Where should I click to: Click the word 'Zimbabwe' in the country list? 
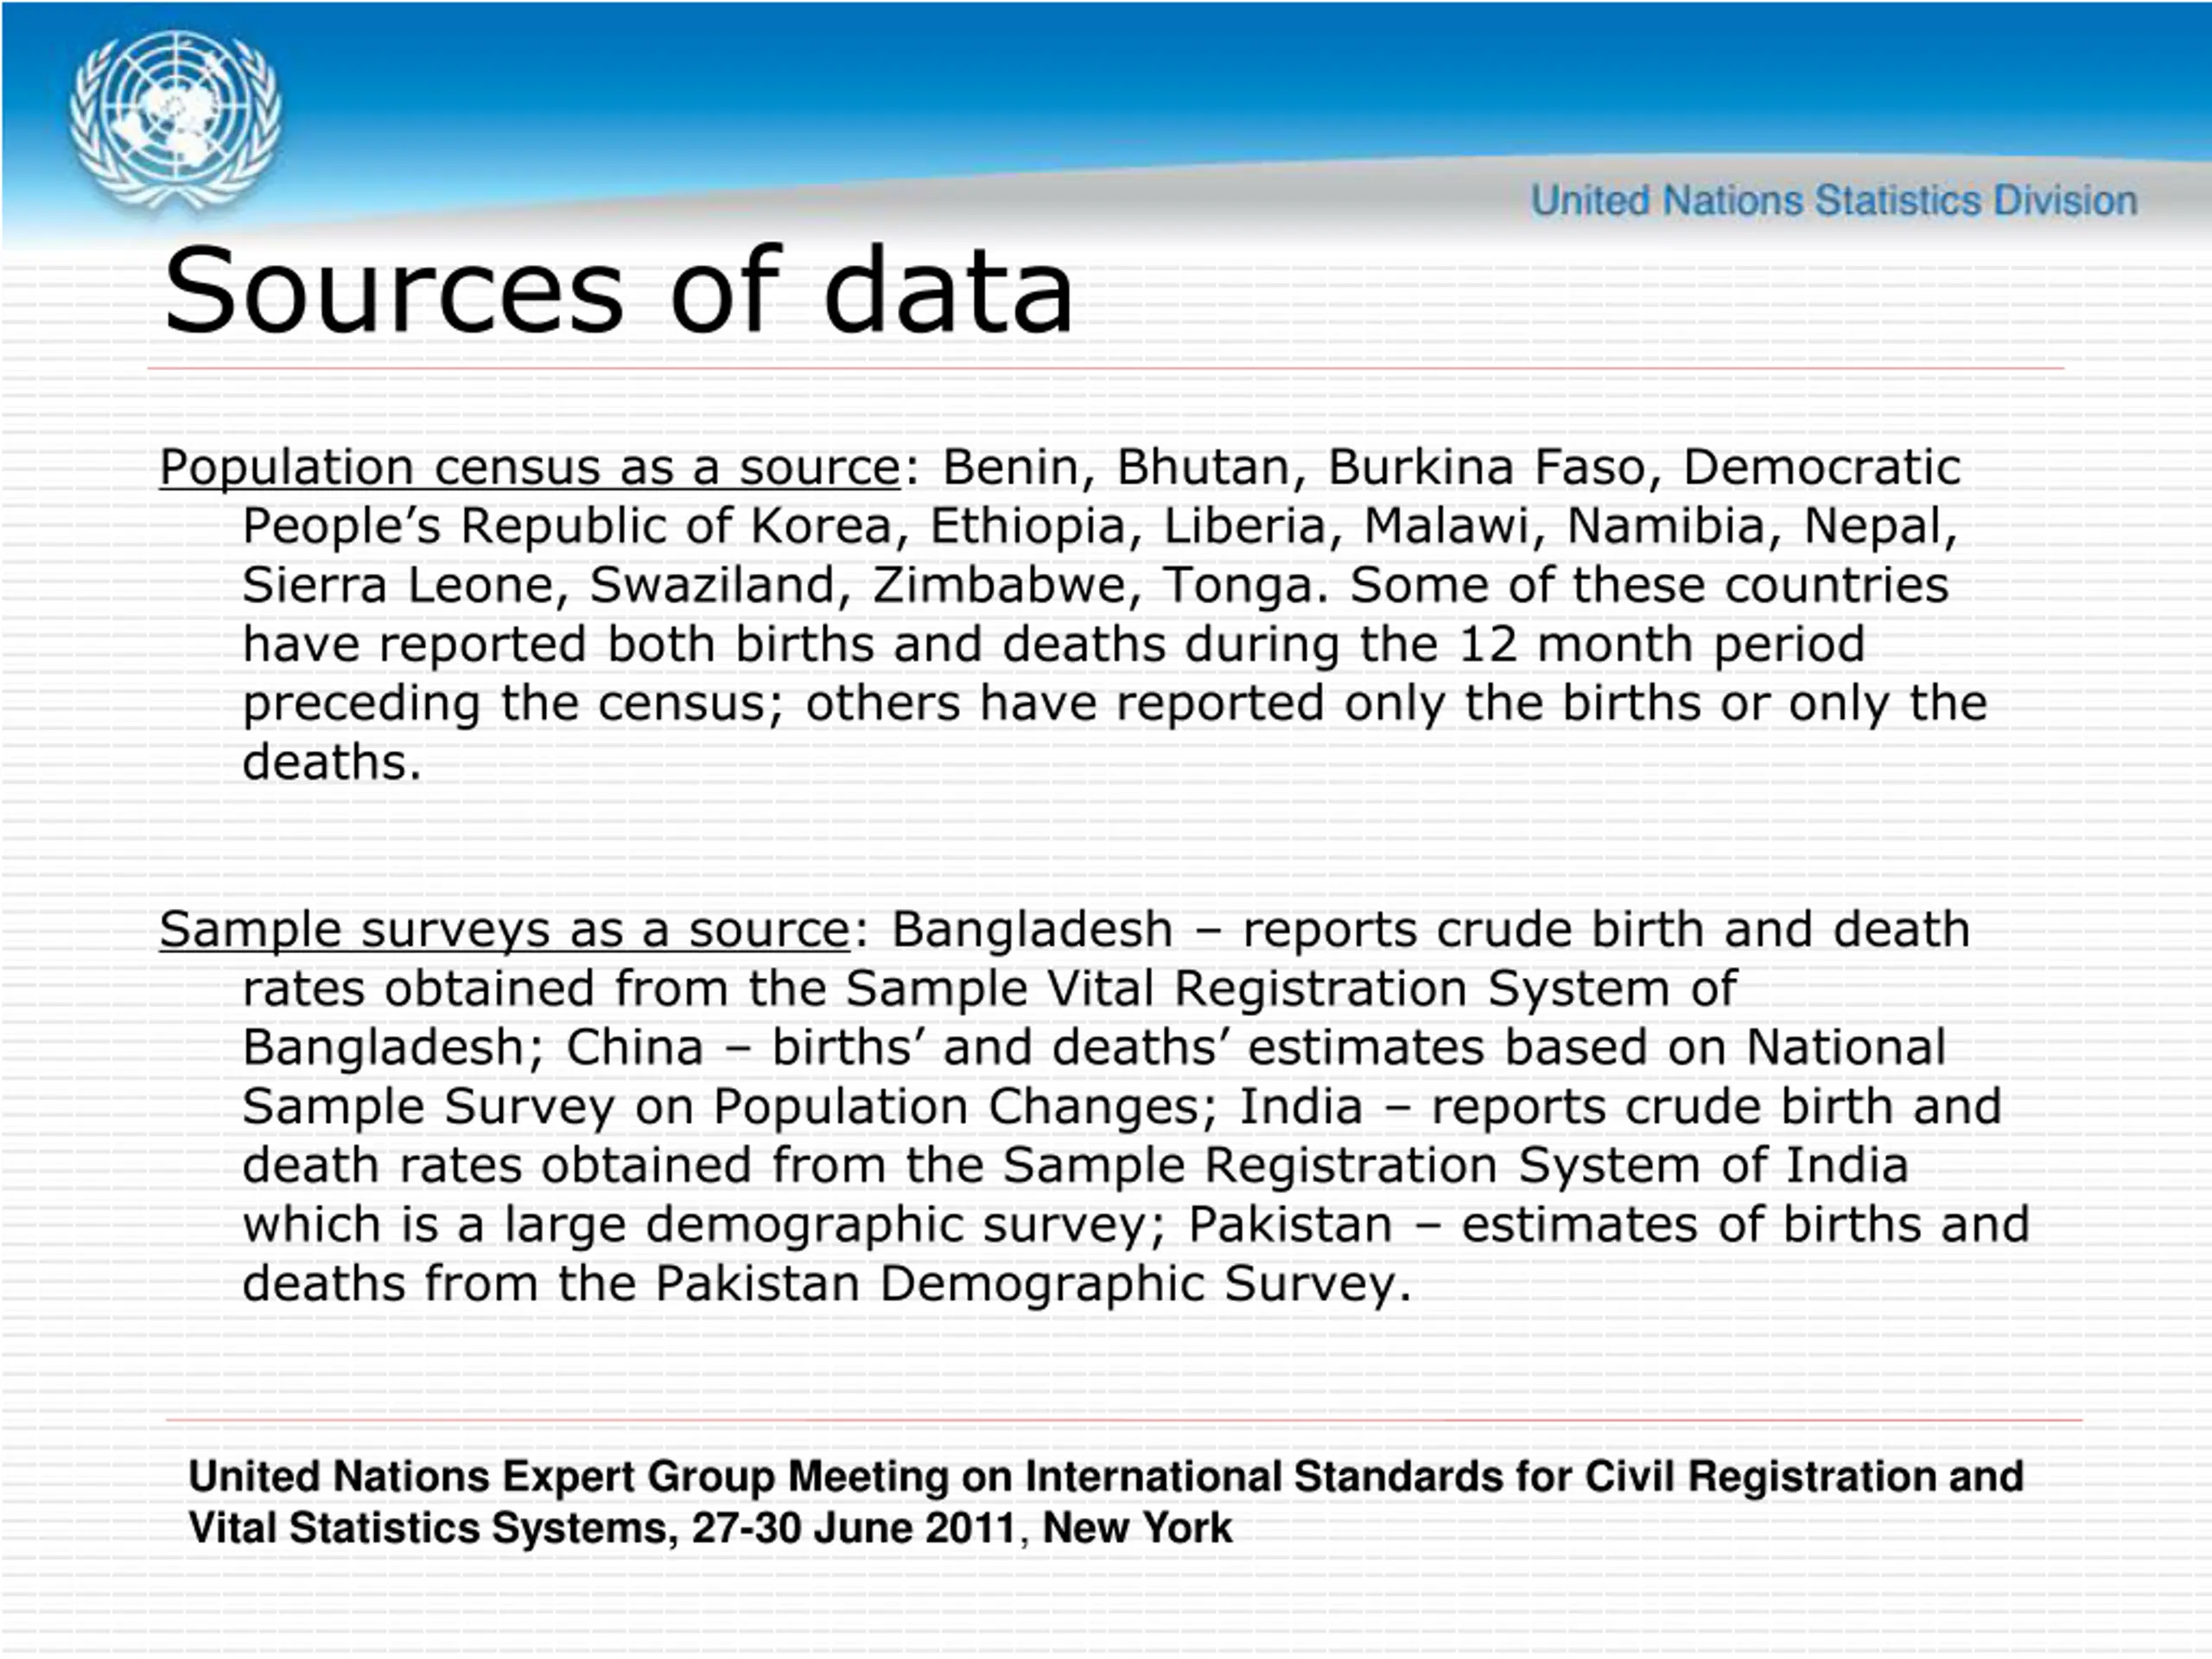1000,586
